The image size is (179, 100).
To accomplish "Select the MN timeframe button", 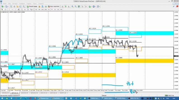I will (x=61, y=9).
